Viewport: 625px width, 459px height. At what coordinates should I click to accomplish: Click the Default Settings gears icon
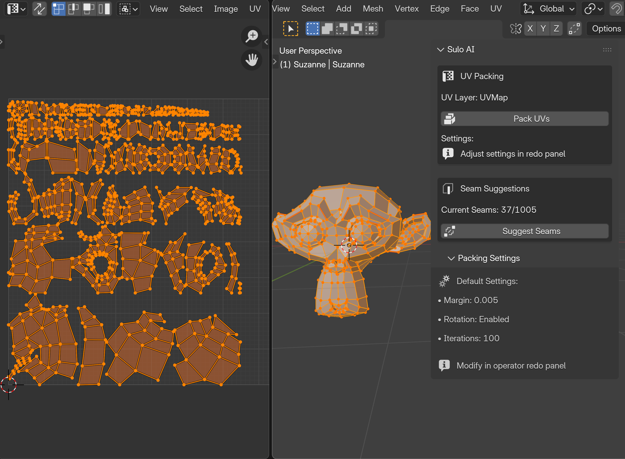[444, 281]
